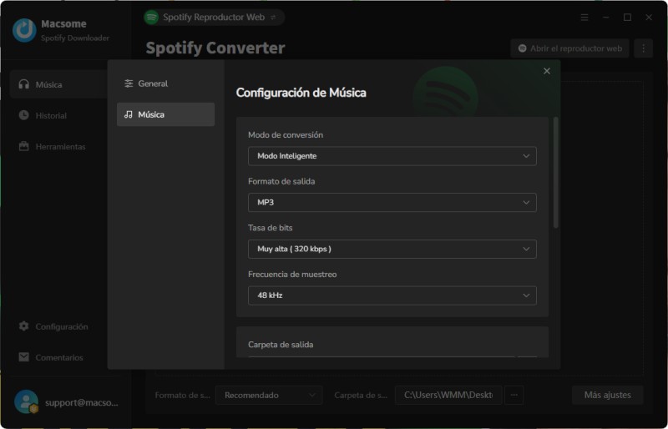Click the chevron of Modo Inteligente field

(x=526, y=156)
